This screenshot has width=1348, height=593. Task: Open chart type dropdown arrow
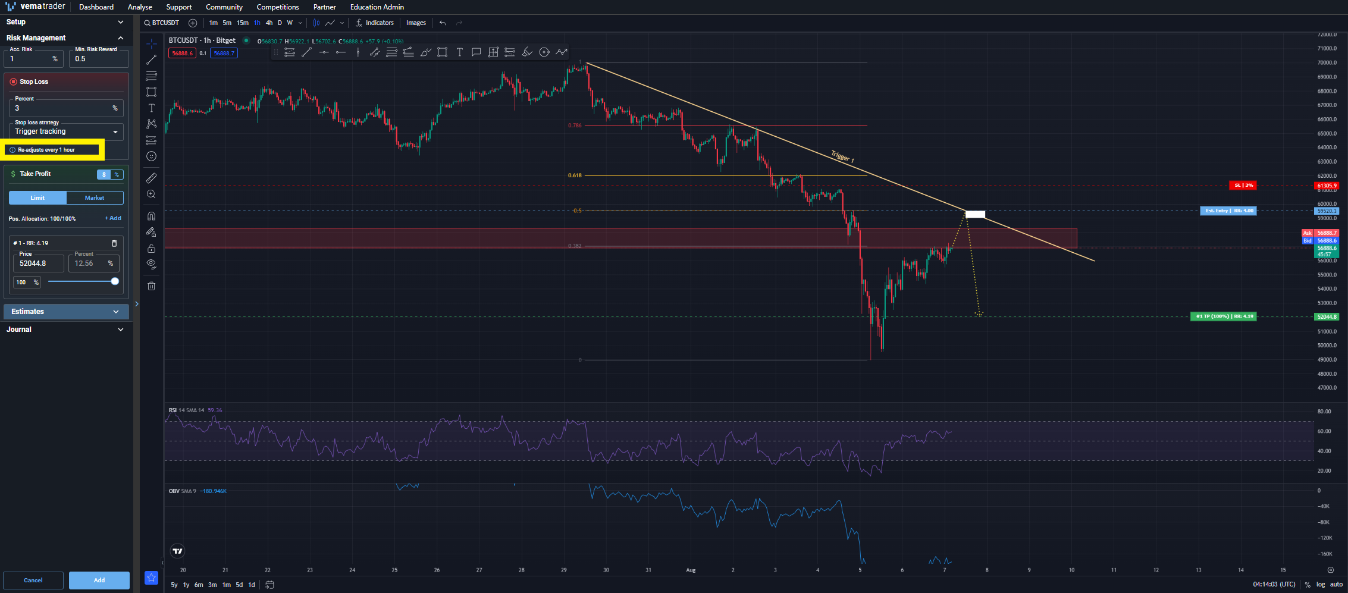[342, 23]
